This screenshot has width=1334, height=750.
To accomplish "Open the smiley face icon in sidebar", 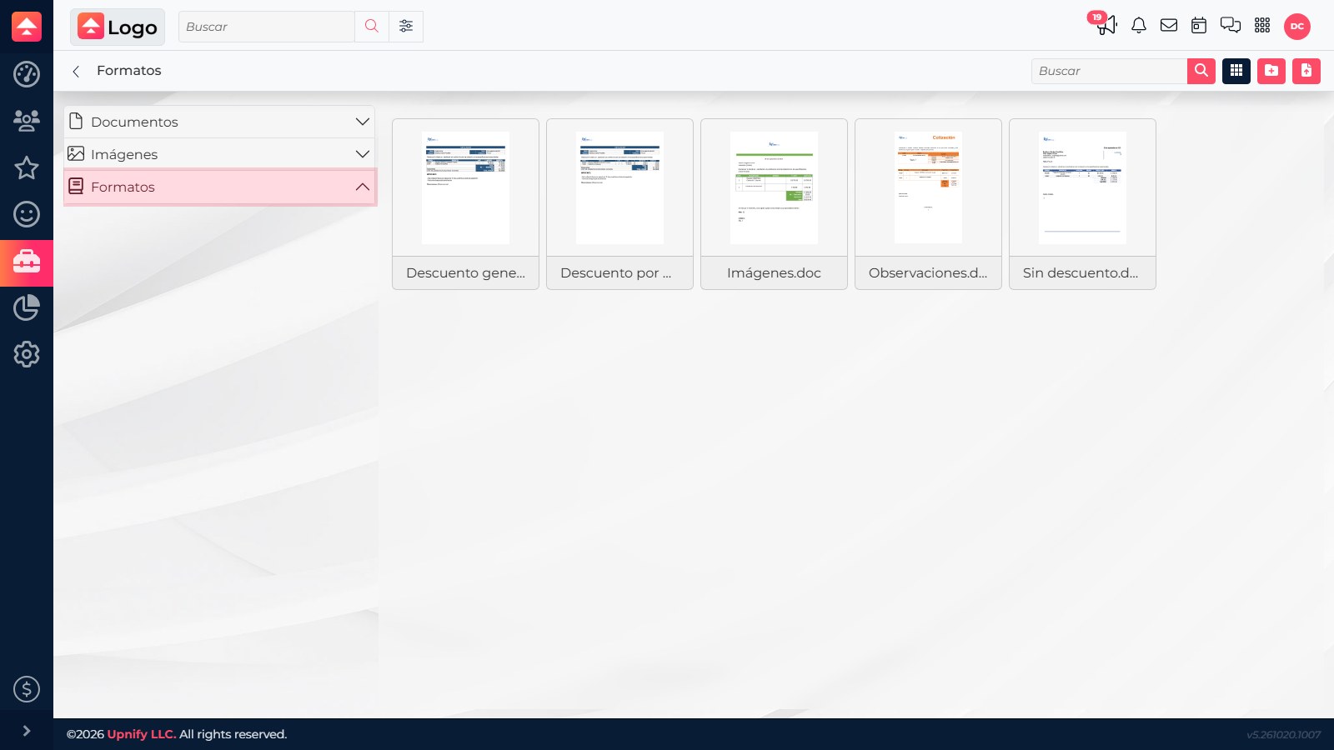I will tap(27, 214).
